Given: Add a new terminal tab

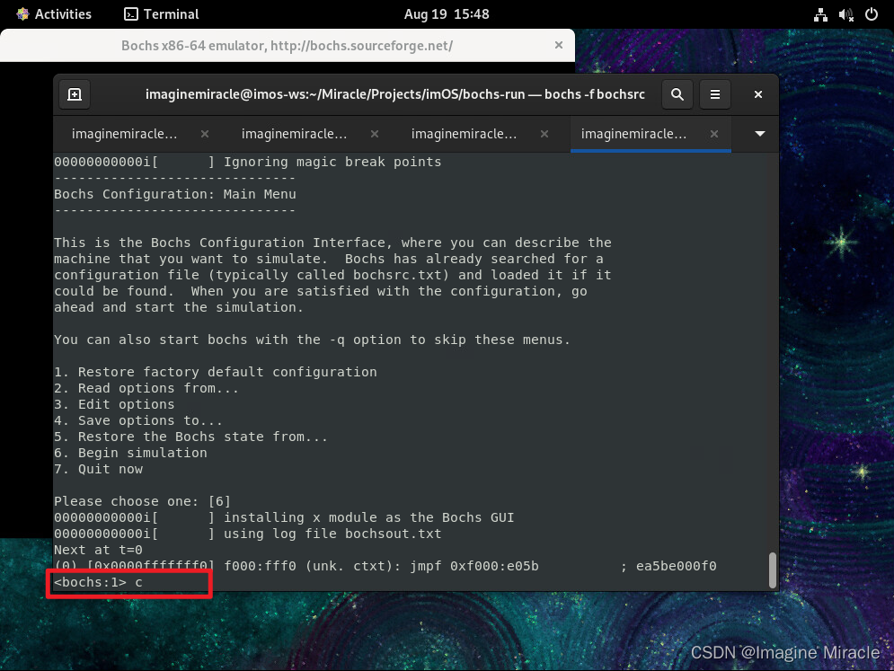Looking at the screenshot, I should 75,94.
